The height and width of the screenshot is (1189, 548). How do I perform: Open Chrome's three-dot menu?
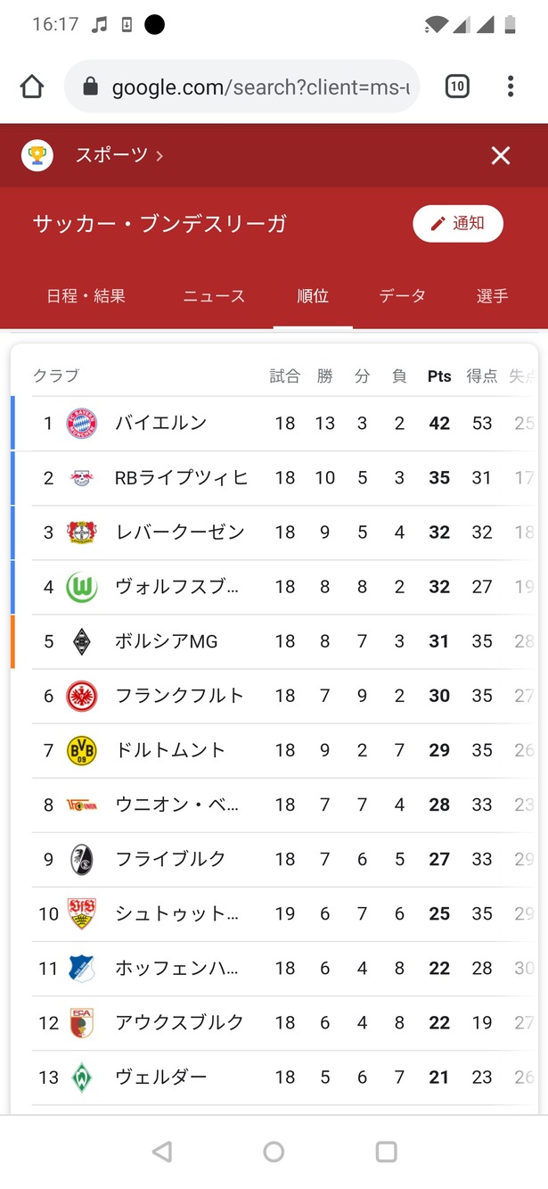pyautogui.click(x=511, y=87)
